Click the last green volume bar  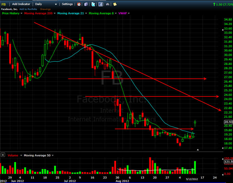click(x=195, y=167)
